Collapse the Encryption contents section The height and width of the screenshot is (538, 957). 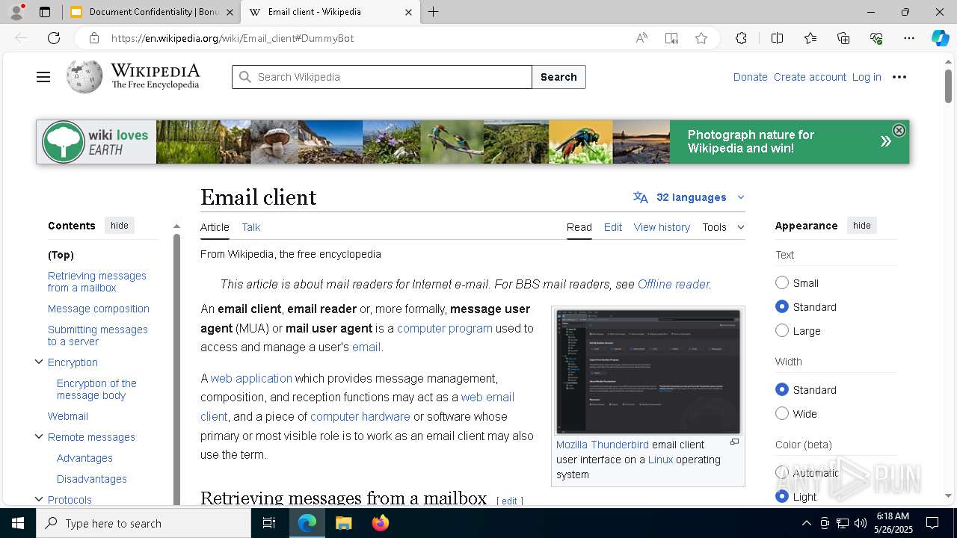tap(39, 362)
